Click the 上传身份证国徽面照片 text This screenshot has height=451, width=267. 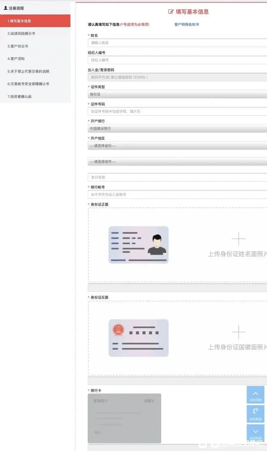tap(238, 347)
